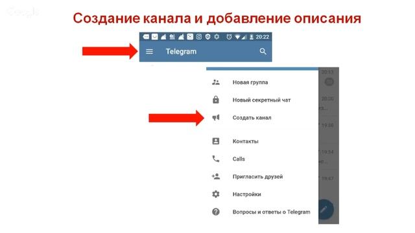Tap the pencil compose floating button
The height and width of the screenshot is (233, 415).
tap(324, 210)
